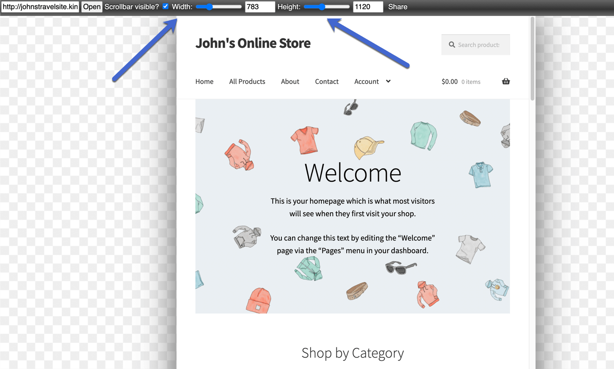This screenshot has width=614, height=369.
Task: Open the About page link
Action: [290, 82]
